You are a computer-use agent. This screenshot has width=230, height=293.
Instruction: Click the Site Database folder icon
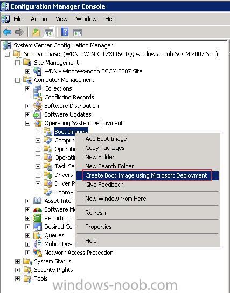(17, 54)
